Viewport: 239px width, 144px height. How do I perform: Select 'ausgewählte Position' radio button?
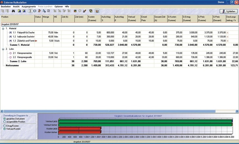point(4,121)
